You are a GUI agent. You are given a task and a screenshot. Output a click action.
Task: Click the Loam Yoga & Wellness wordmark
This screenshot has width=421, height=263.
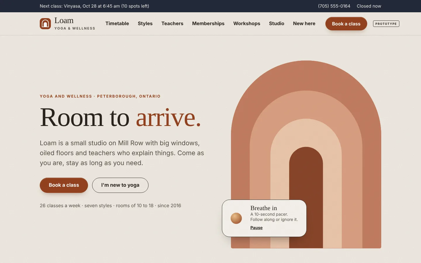point(75,23)
